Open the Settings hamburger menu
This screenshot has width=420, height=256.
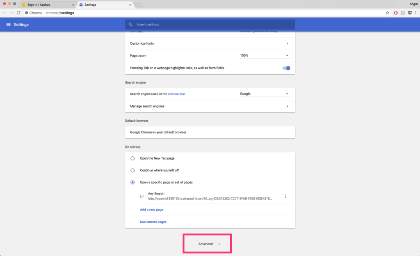pos(9,25)
